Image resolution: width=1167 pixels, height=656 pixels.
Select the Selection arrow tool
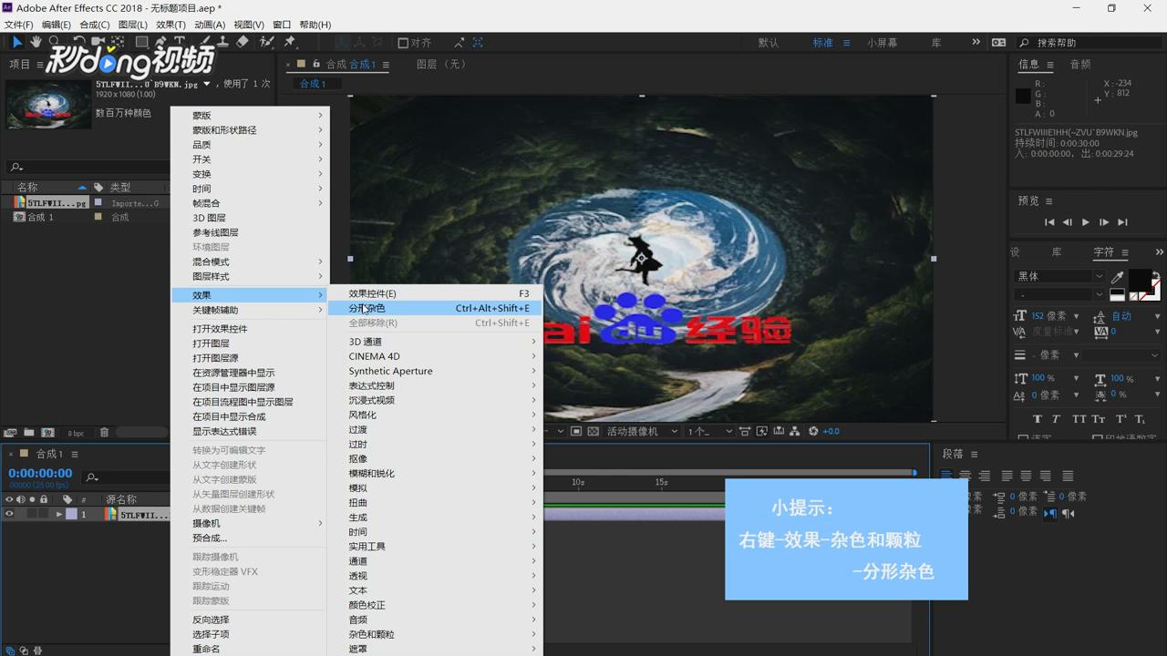tap(16, 42)
